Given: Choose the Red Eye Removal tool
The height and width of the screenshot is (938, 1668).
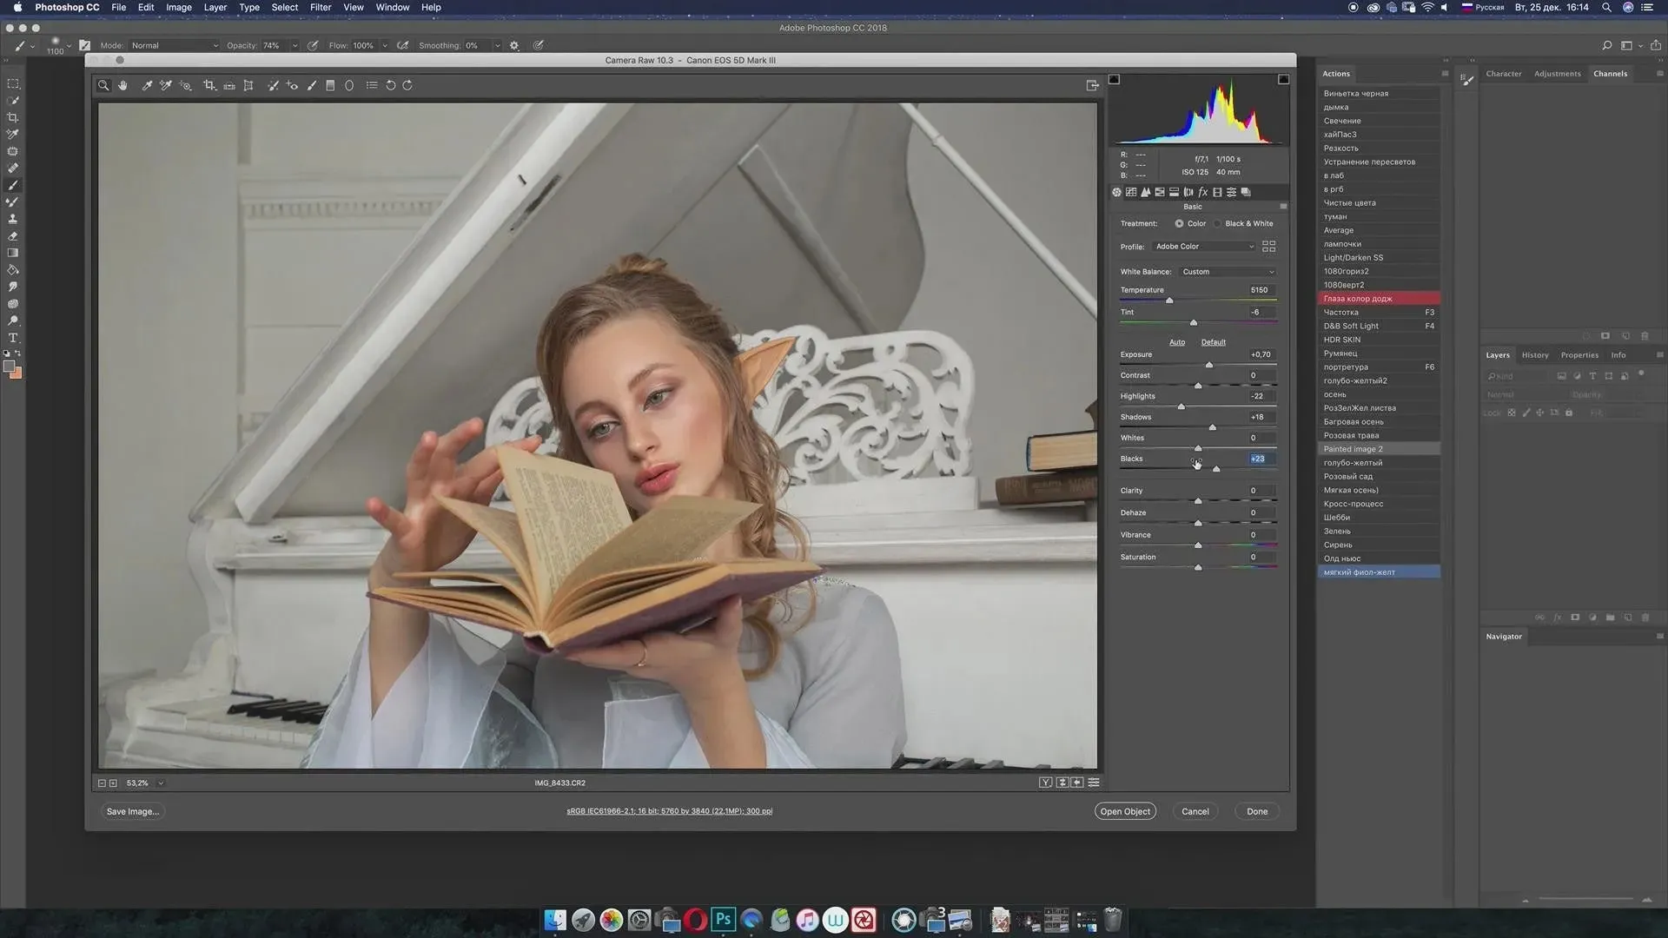Looking at the screenshot, I should 292,85.
